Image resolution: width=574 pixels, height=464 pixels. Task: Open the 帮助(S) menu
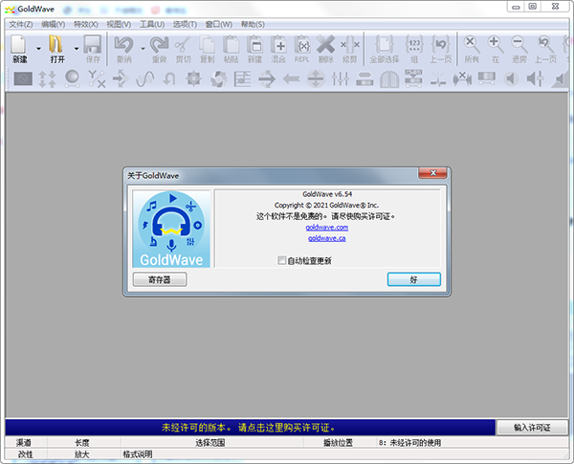pos(253,24)
